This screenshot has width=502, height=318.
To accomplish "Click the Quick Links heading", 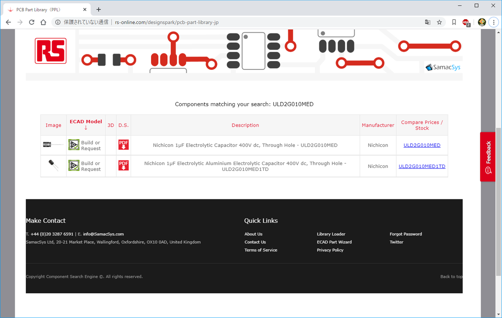I will tap(261, 221).
